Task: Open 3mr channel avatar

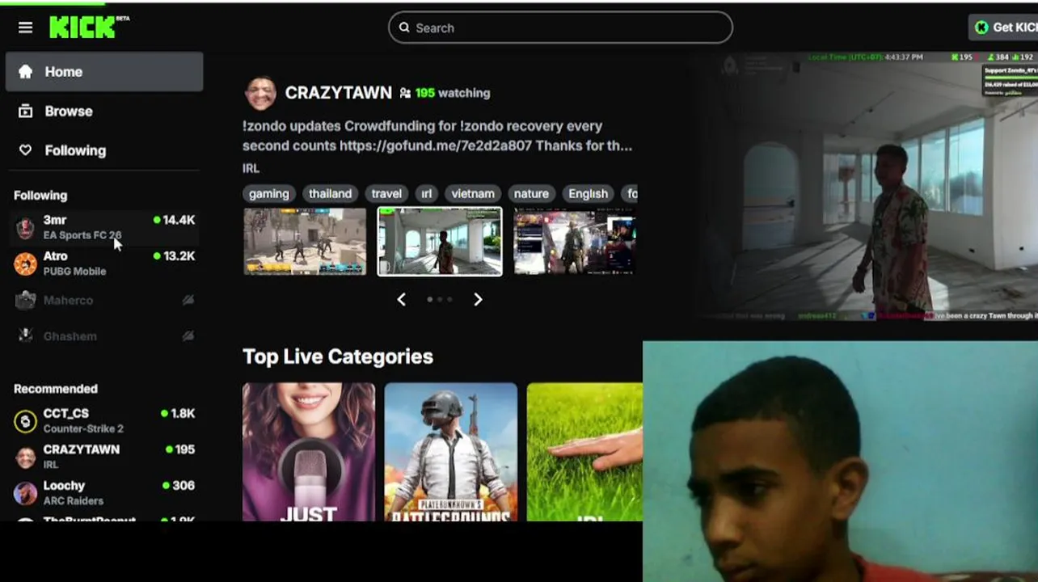Action: point(26,227)
